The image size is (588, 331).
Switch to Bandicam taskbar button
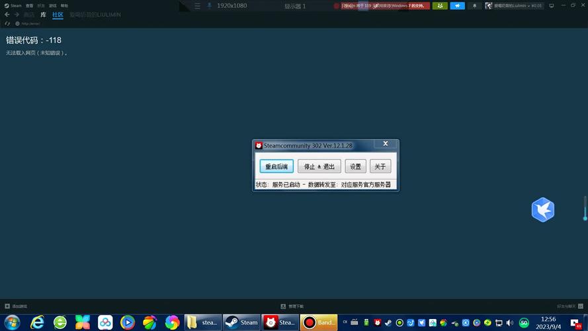coord(319,322)
